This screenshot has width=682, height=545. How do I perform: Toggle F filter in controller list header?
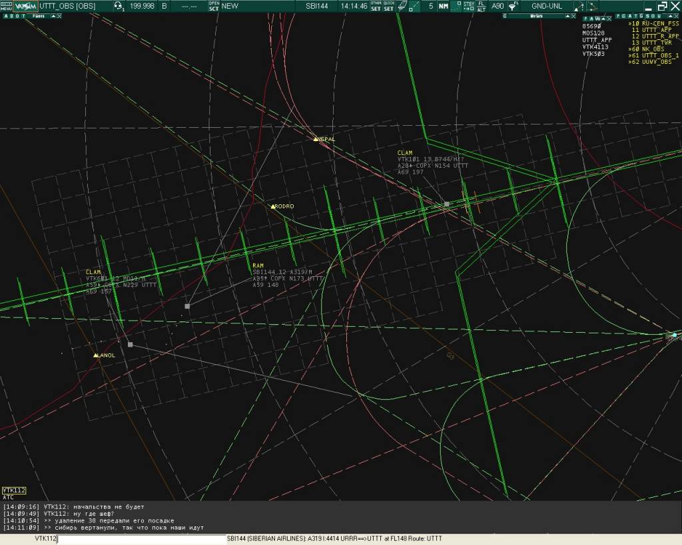(617, 16)
